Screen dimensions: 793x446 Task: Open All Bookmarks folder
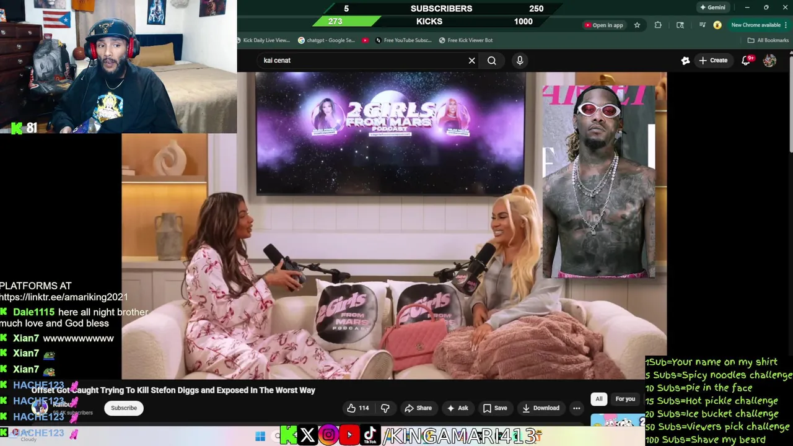pyautogui.click(x=768, y=40)
